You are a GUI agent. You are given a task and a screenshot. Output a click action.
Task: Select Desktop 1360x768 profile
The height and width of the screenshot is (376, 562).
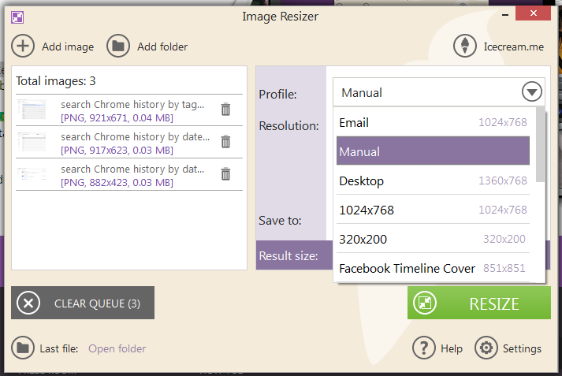tap(433, 181)
